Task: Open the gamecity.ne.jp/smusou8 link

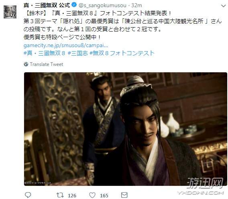Action: 66,46
